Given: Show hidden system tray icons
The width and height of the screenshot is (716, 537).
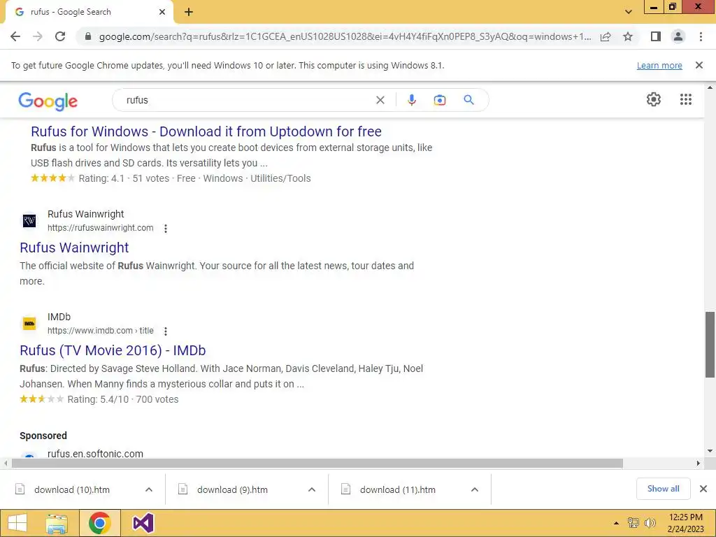Looking at the screenshot, I should pos(616,523).
